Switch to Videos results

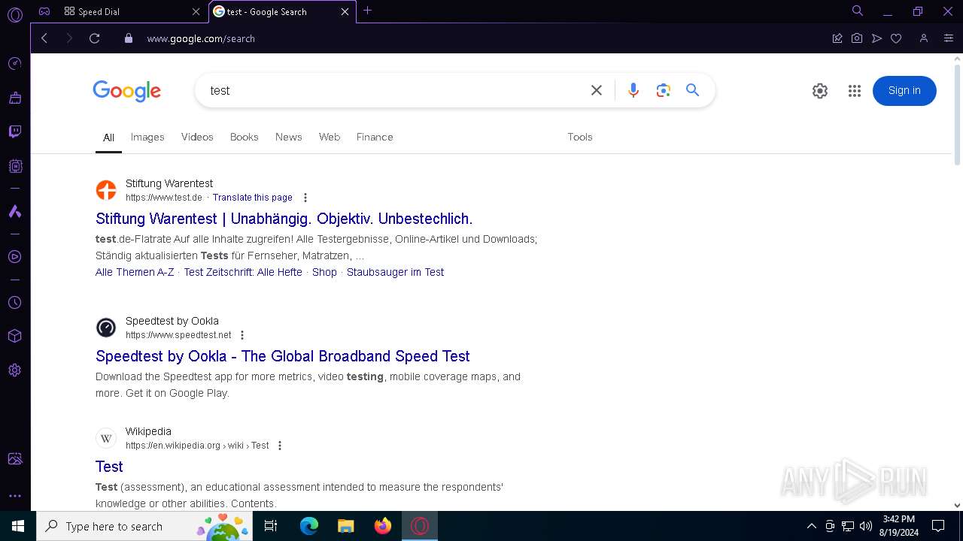tap(197, 137)
